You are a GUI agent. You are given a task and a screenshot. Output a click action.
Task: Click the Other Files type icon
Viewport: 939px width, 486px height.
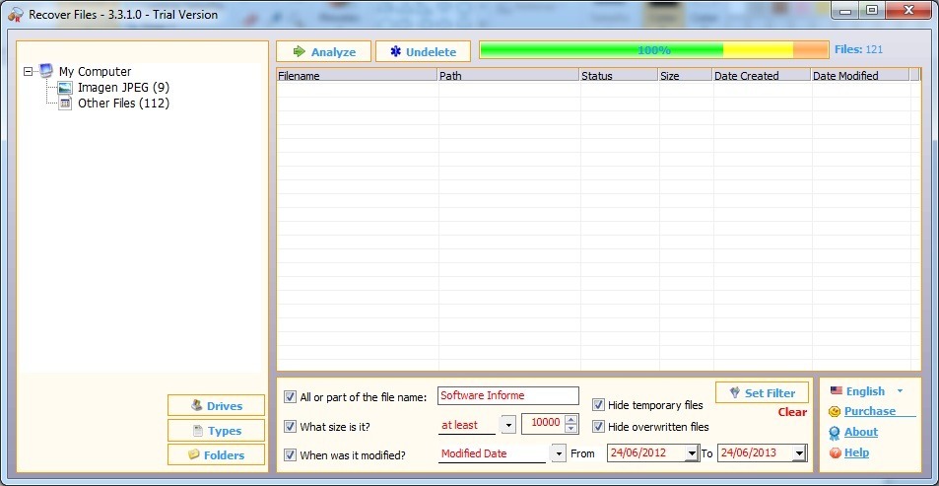tap(66, 104)
